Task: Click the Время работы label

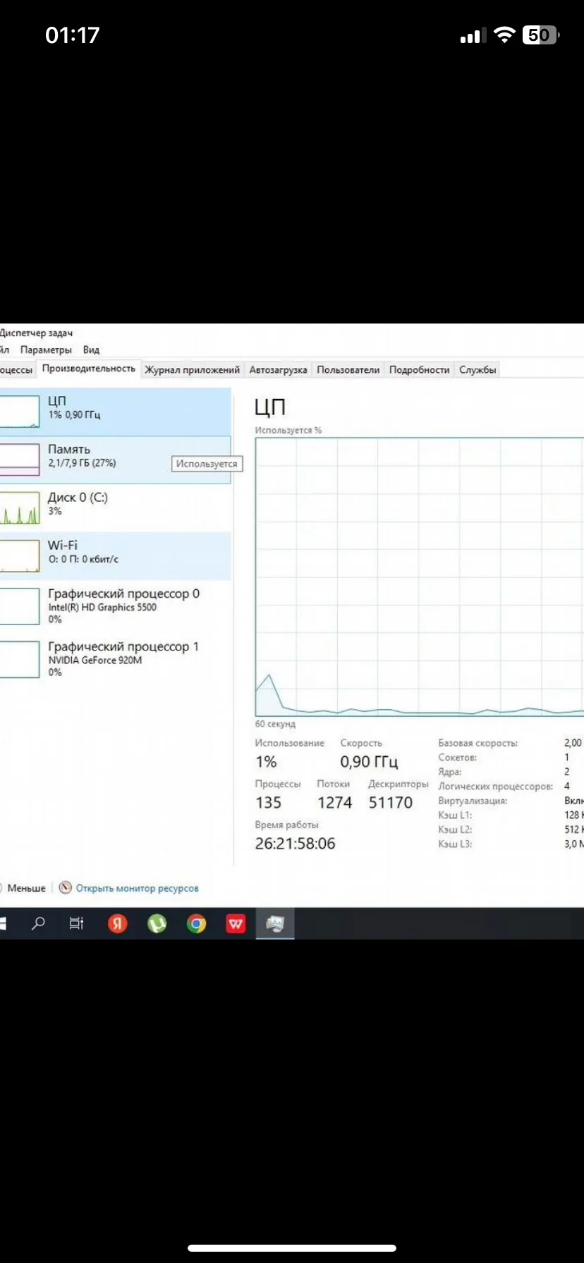Action: 286,825
